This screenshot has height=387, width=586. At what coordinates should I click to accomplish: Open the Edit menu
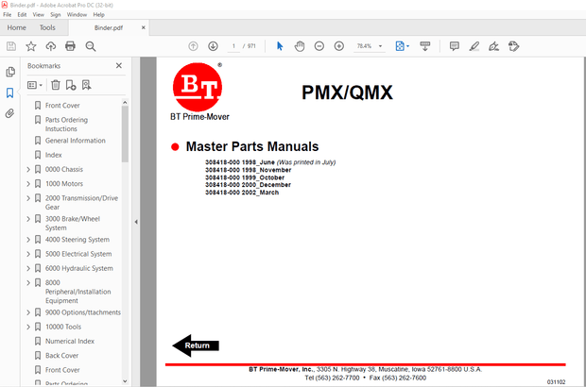tap(23, 15)
